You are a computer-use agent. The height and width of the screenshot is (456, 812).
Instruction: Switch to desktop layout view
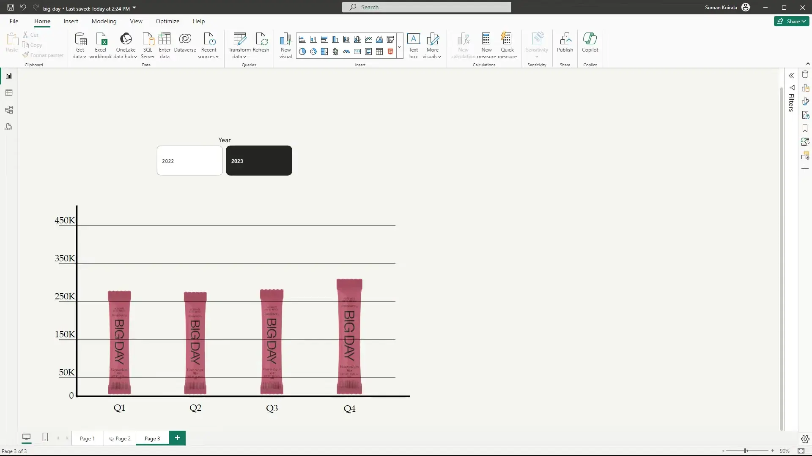[26, 437]
